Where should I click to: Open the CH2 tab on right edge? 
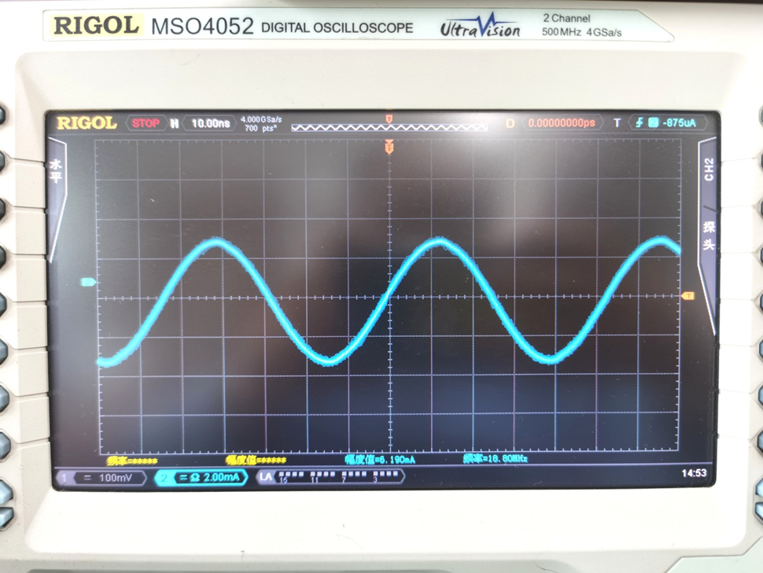tap(708, 169)
